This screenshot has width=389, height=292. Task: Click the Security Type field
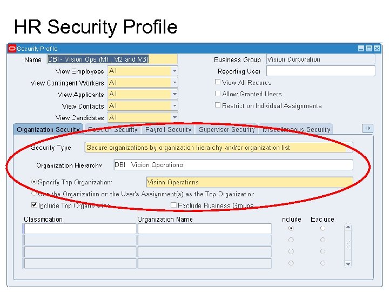[219, 147]
